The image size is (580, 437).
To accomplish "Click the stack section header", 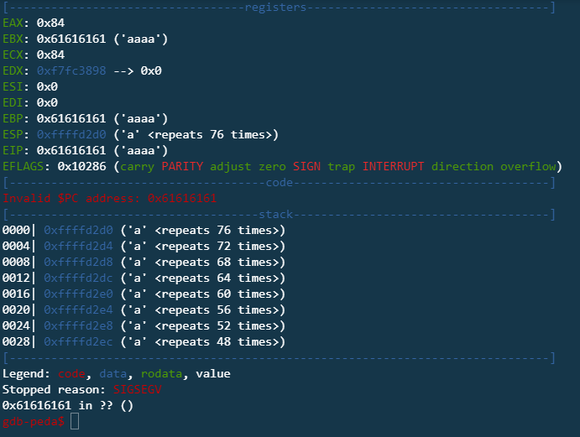I will coord(275,214).
